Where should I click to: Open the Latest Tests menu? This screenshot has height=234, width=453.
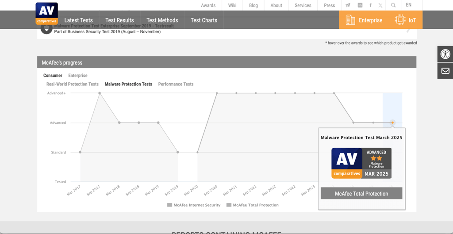coord(79,20)
